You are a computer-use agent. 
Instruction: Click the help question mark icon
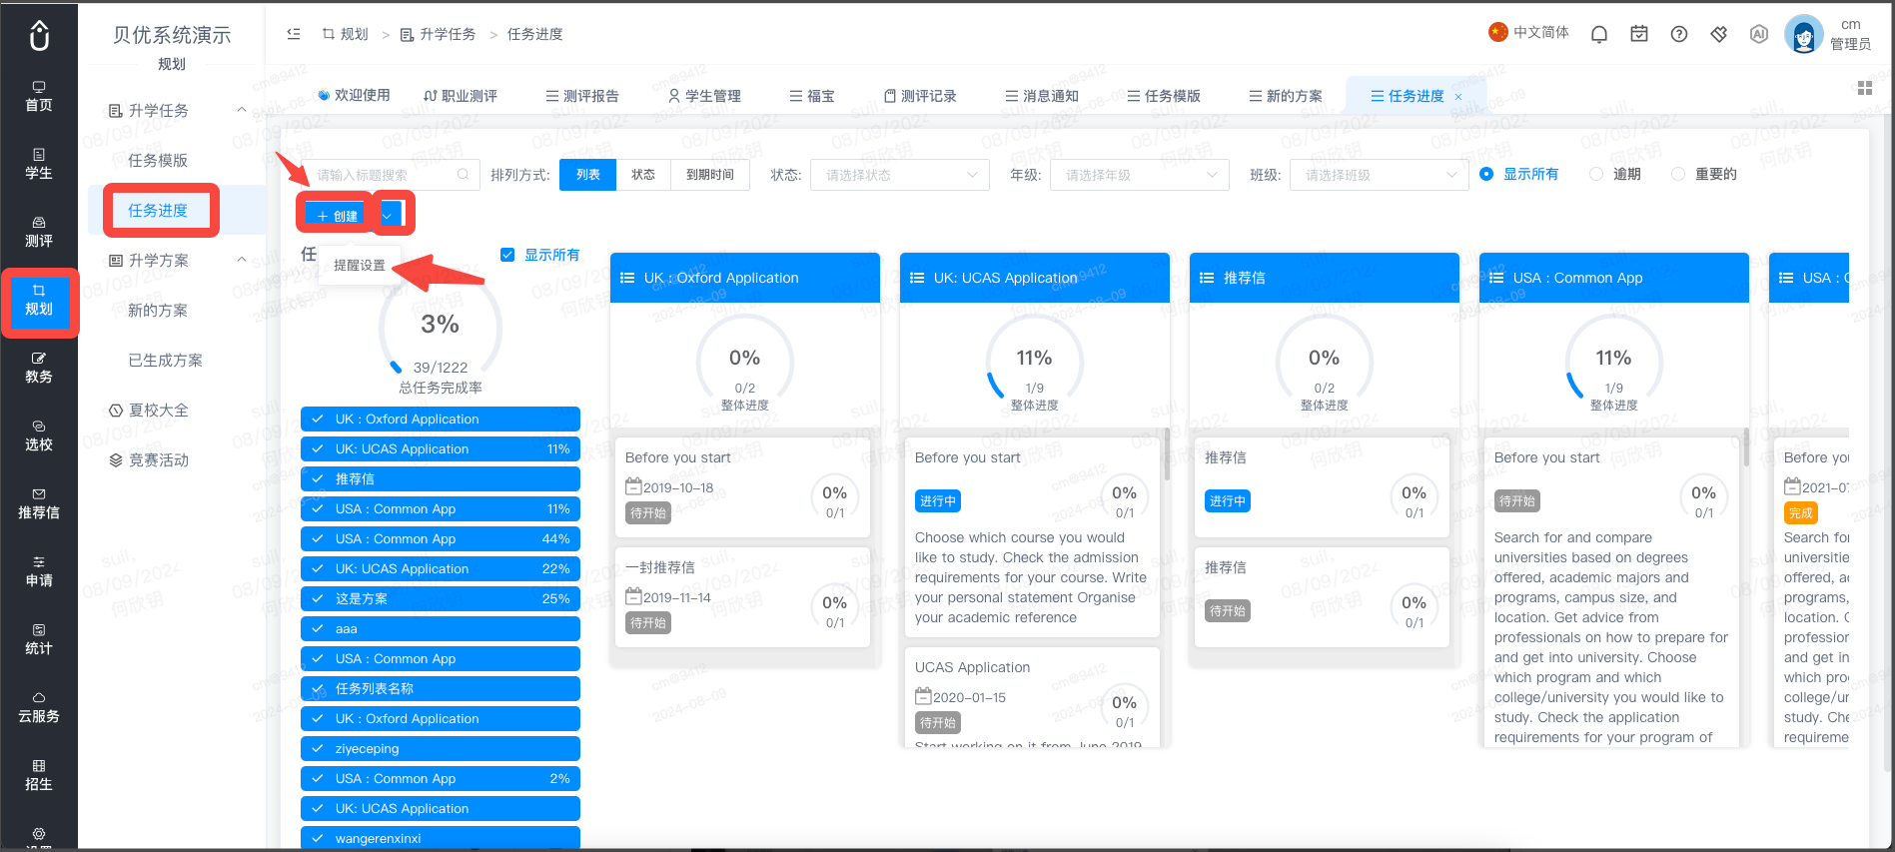[1679, 34]
